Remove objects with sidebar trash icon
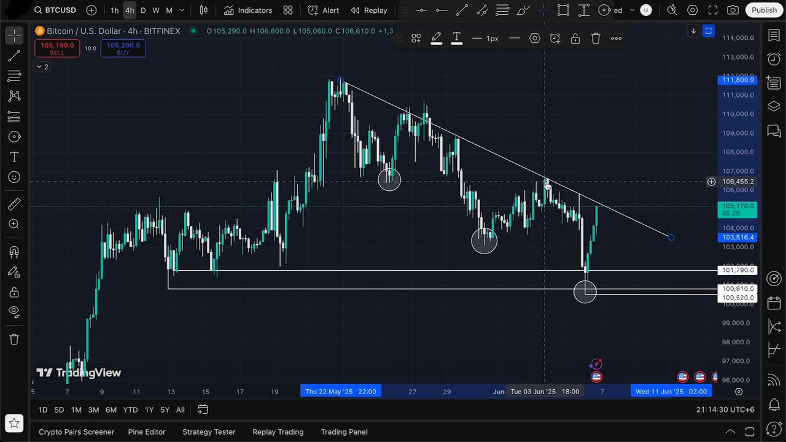Viewport: 786px width, 442px height. (x=14, y=339)
